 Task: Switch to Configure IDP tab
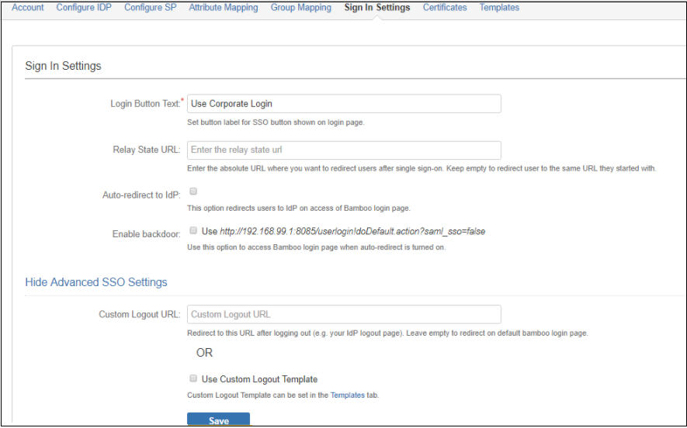pos(84,8)
